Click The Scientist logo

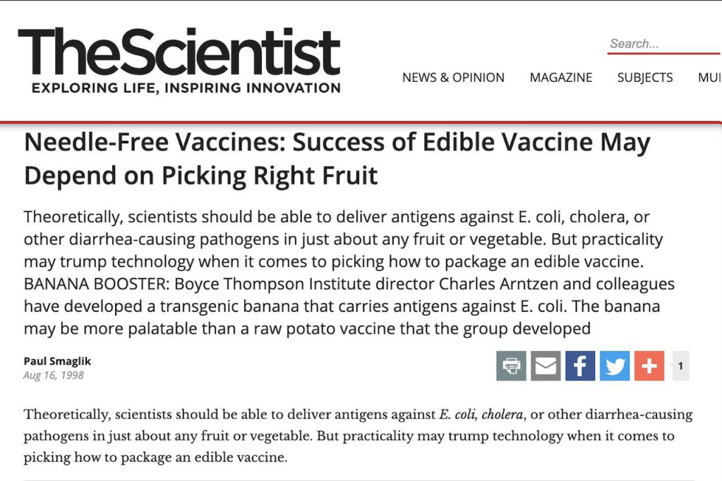pyautogui.click(x=179, y=53)
